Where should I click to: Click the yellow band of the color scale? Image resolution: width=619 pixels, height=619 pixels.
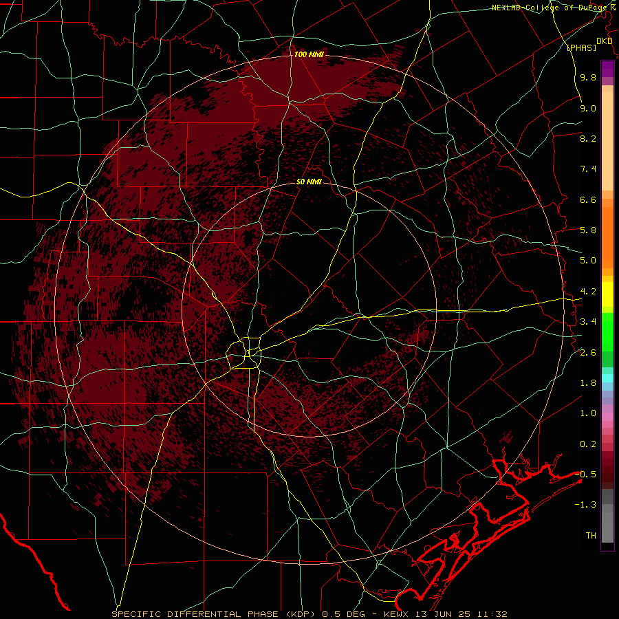[607, 294]
